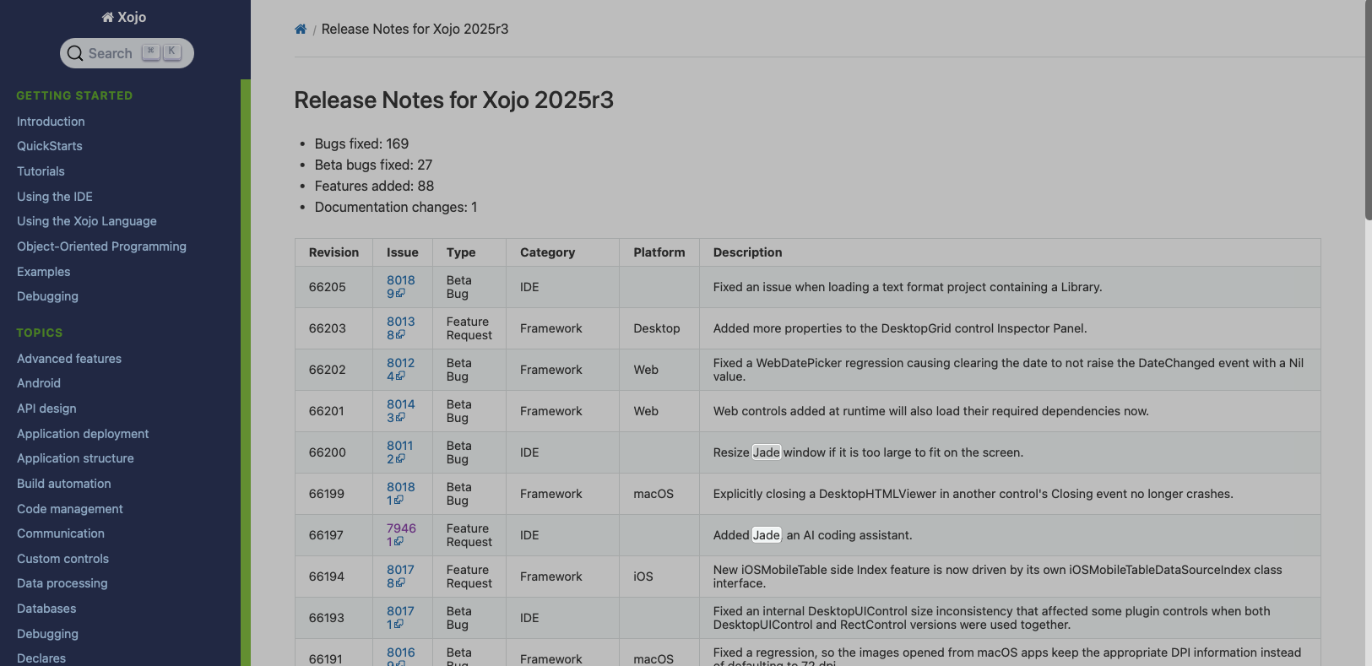The height and width of the screenshot is (666, 1372).
Task: Click the Jade term in revision 66197
Action: (766, 535)
